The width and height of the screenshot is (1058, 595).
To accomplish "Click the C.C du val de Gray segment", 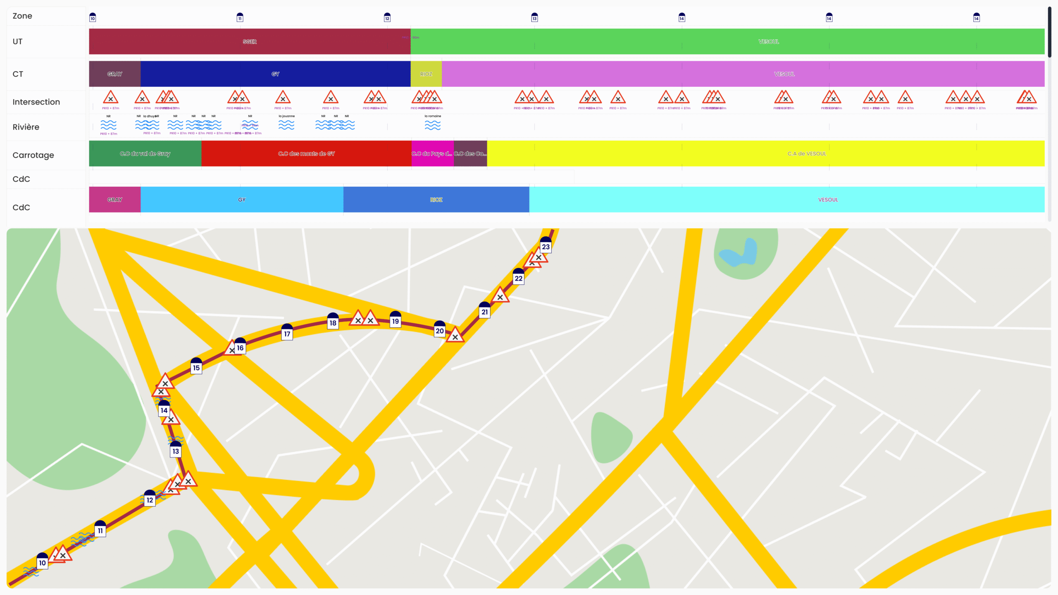I will (145, 154).
